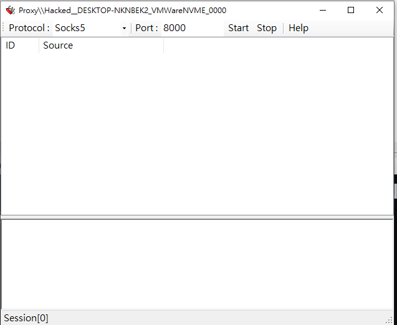This screenshot has width=397, height=325.
Task: Click the Proxy app icon in title bar
Action: point(10,10)
